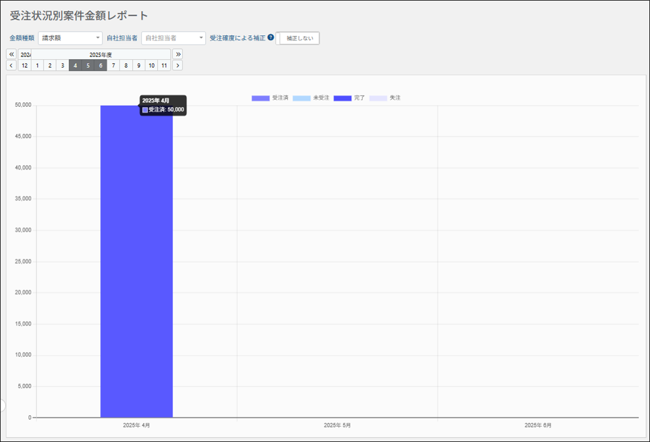
Task: Pick month 1 in the month selector
Action: (x=37, y=65)
